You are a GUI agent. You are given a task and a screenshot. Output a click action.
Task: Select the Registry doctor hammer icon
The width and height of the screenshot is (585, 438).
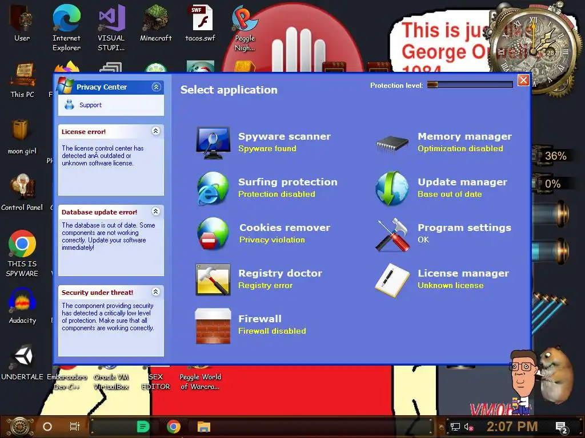(213, 279)
